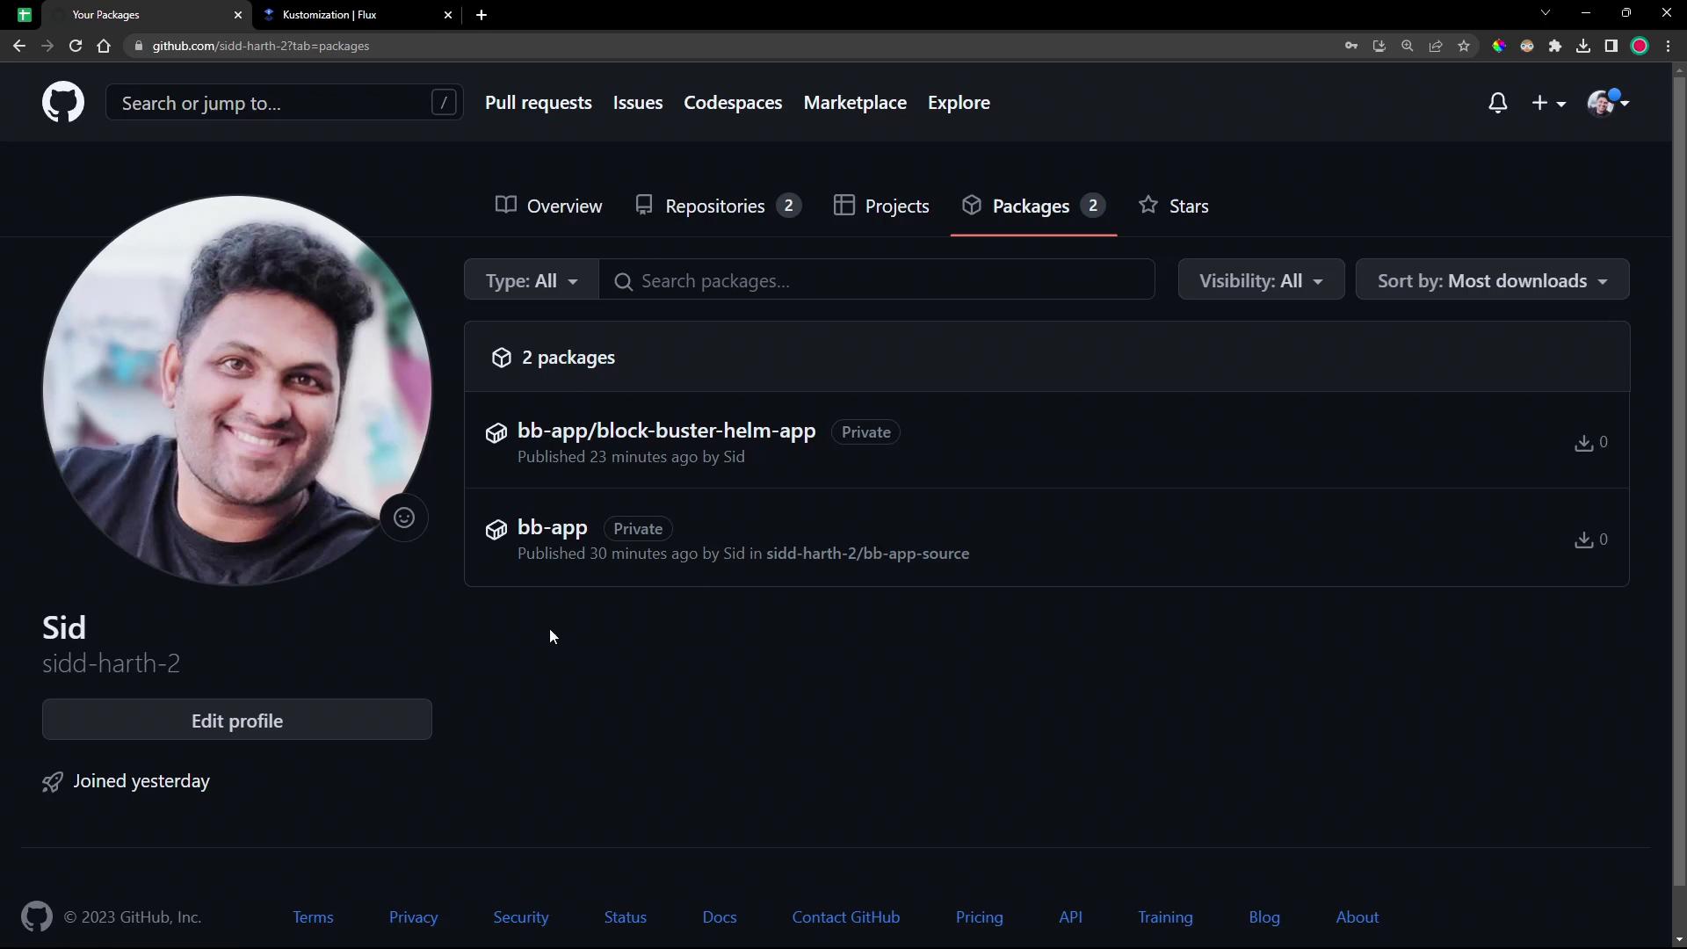
Task: Click the footer GitHub logo
Action: click(37, 916)
